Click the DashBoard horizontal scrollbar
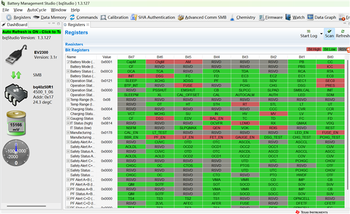Image resolution: width=350 pixels, height=214 pixels. (x=26, y=206)
